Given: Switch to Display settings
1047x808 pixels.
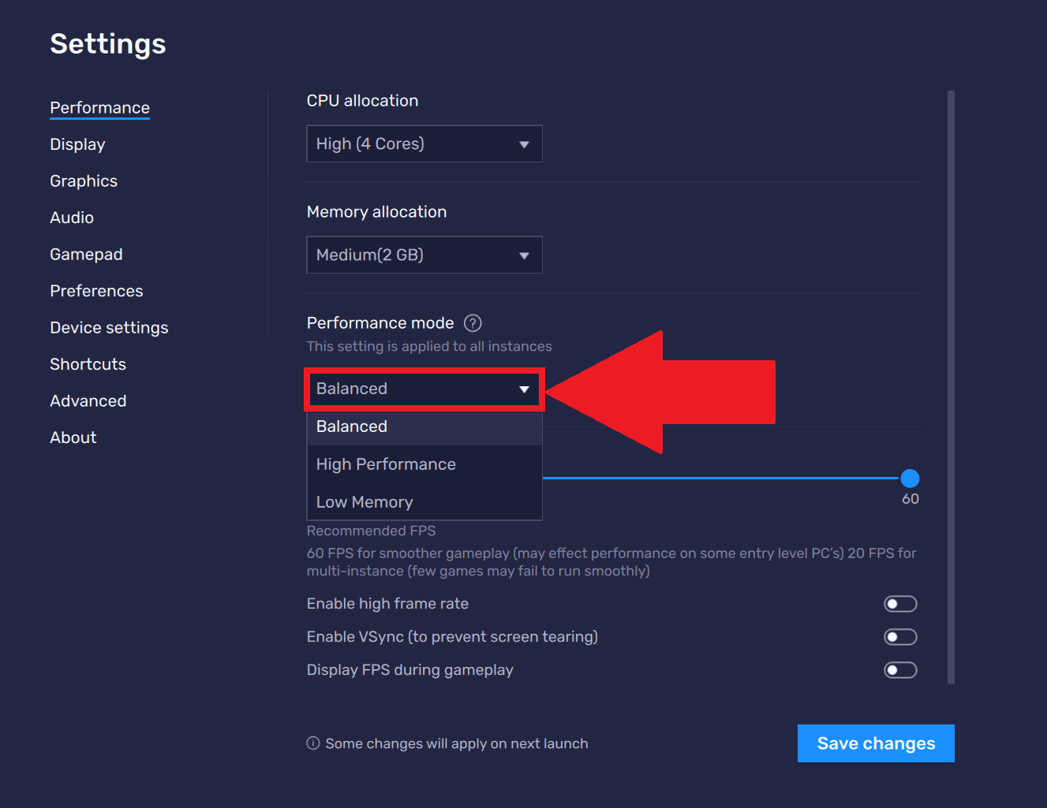Looking at the screenshot, I should [x=77, y=144].
